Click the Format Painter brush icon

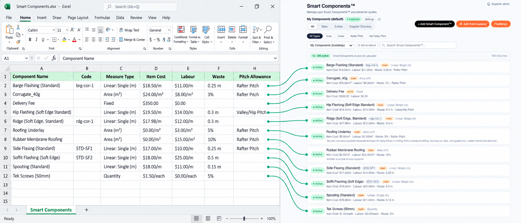(18, 42)
